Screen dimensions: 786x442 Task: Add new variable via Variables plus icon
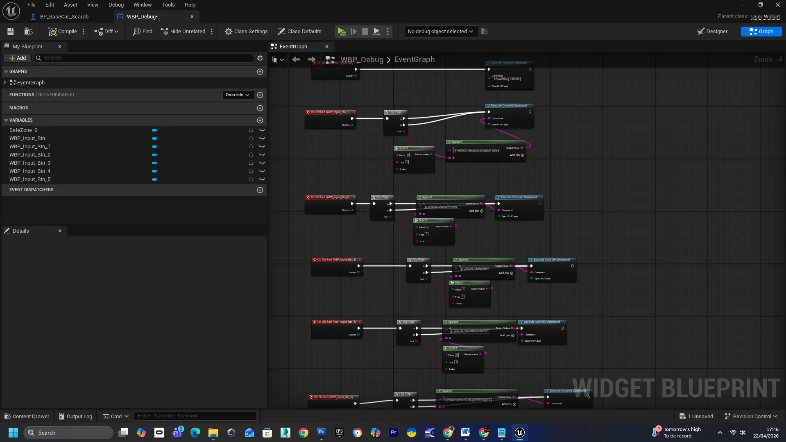260,120
